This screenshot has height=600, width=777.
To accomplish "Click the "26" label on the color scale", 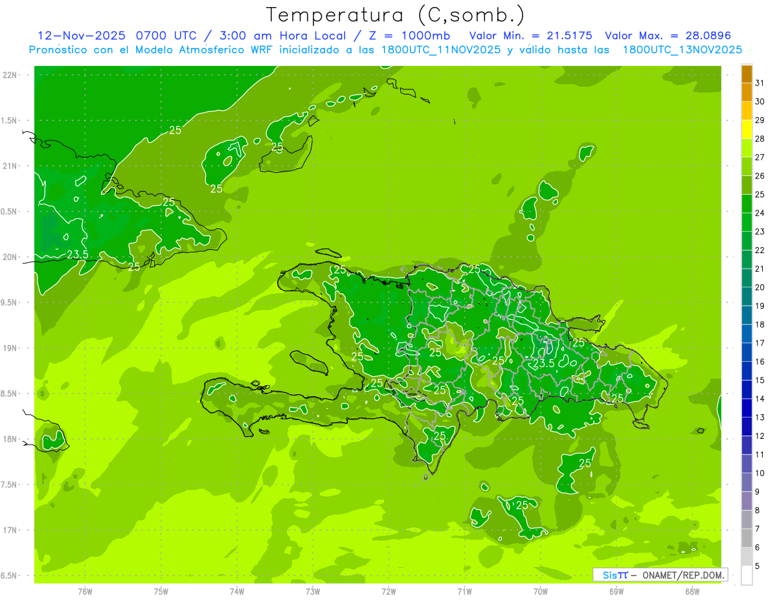I will [760, 176].
